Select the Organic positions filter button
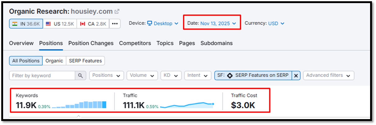The width and height of the screenshot is (376, 125). pos(54,61)
